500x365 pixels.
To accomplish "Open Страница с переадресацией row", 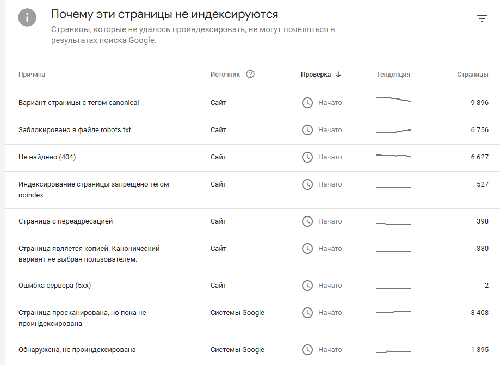I will 252,222.
